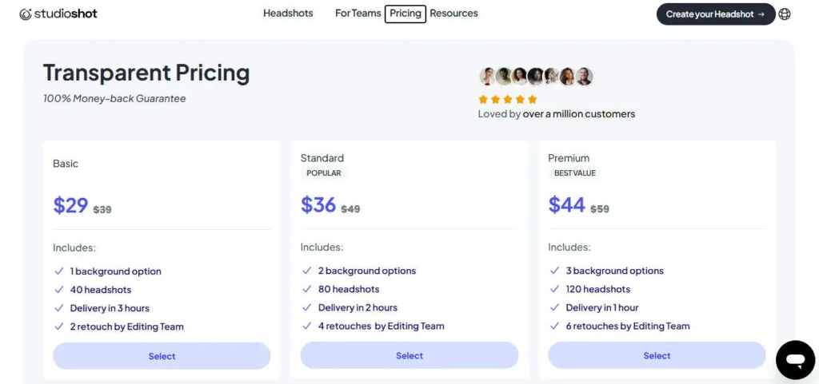819x384 pixels.
Task: Open the language globe icon
Action: [785, 14]
